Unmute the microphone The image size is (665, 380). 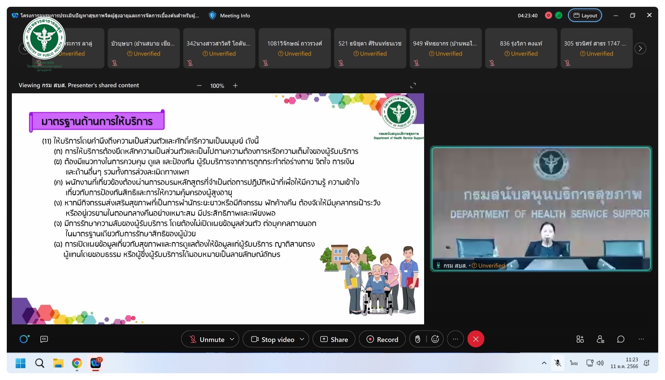pyautogui.click(x=207, y=339)
